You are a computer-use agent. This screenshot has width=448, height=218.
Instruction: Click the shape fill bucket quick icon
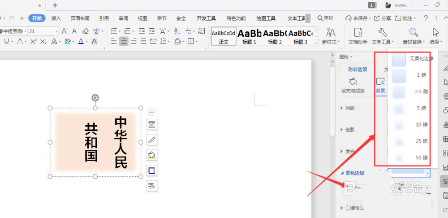click(152, 155)
